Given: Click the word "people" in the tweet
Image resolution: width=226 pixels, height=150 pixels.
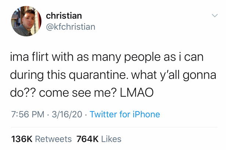Looking at the screenshot, I should coord(142,58).
